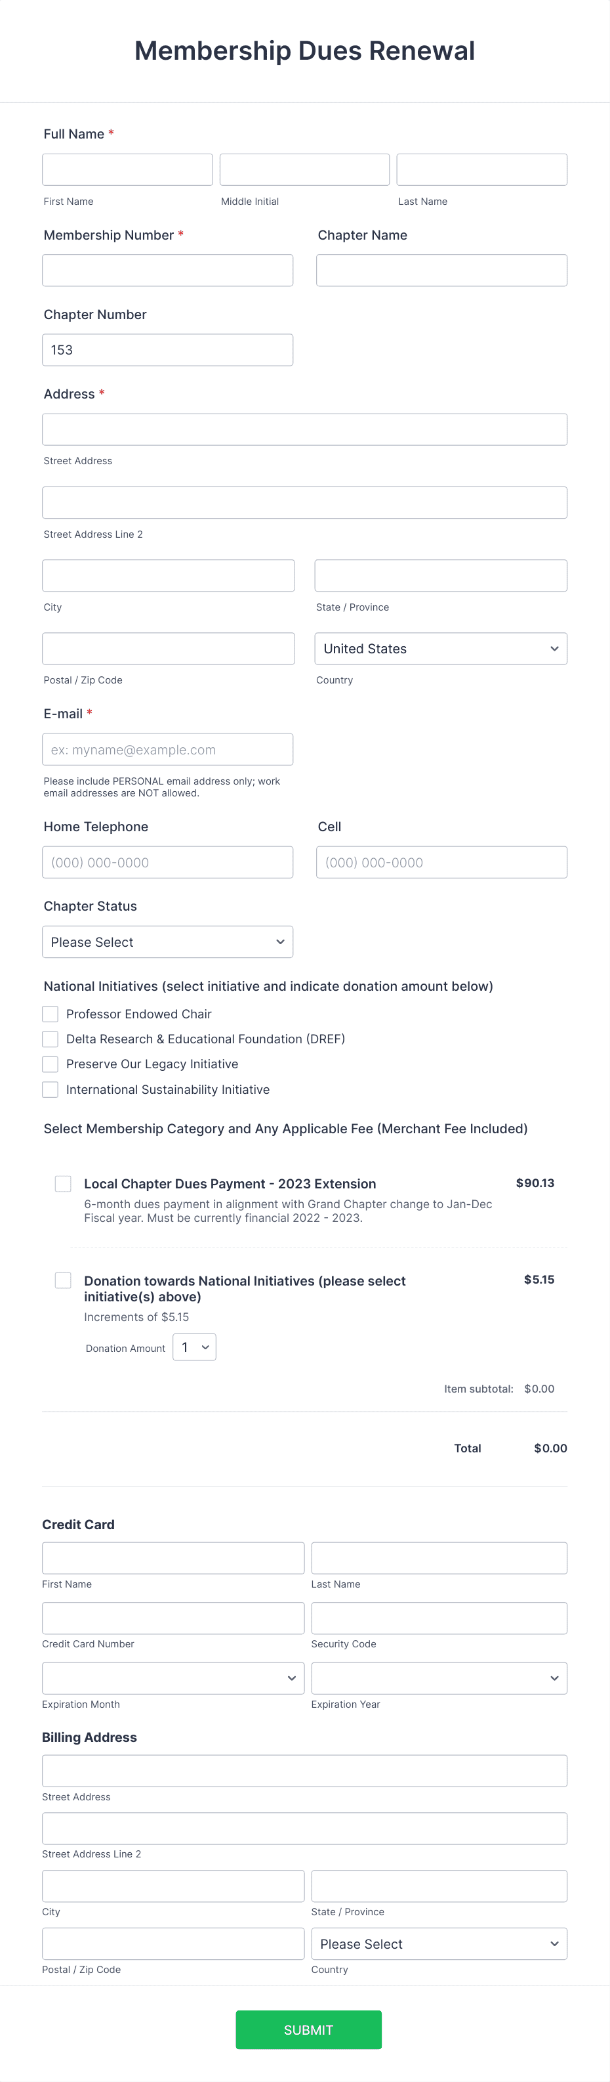Click the Home Telephone input field
Image resolution: width=610 pixels, height=2082 pixels.
(167, 861)
